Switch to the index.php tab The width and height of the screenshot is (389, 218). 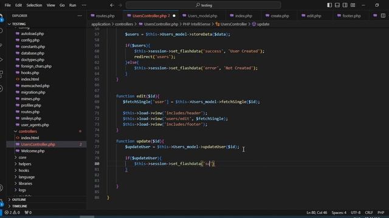click(243, 16)
